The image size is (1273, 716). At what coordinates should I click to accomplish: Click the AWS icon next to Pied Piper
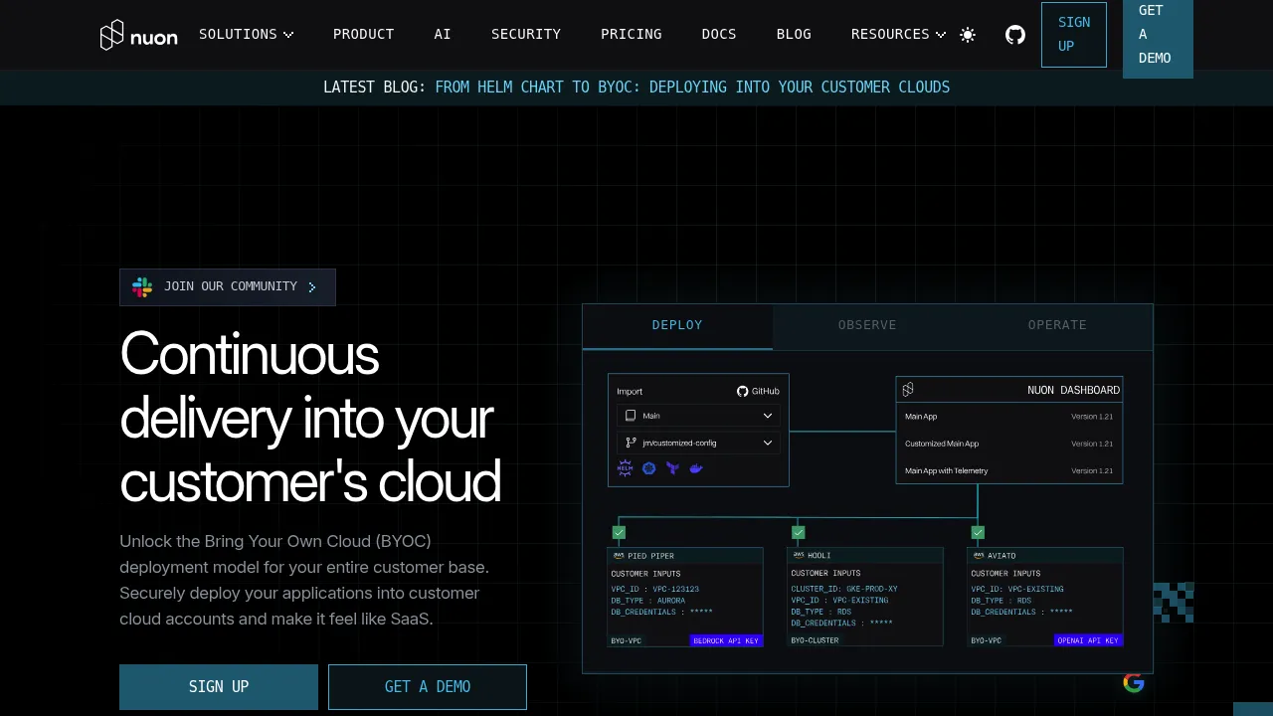[618, 556]
